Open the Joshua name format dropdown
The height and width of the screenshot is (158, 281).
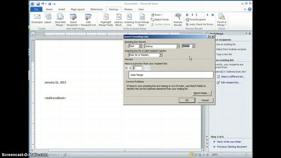[177, 46]
